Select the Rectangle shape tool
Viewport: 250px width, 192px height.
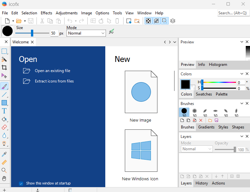4,103
